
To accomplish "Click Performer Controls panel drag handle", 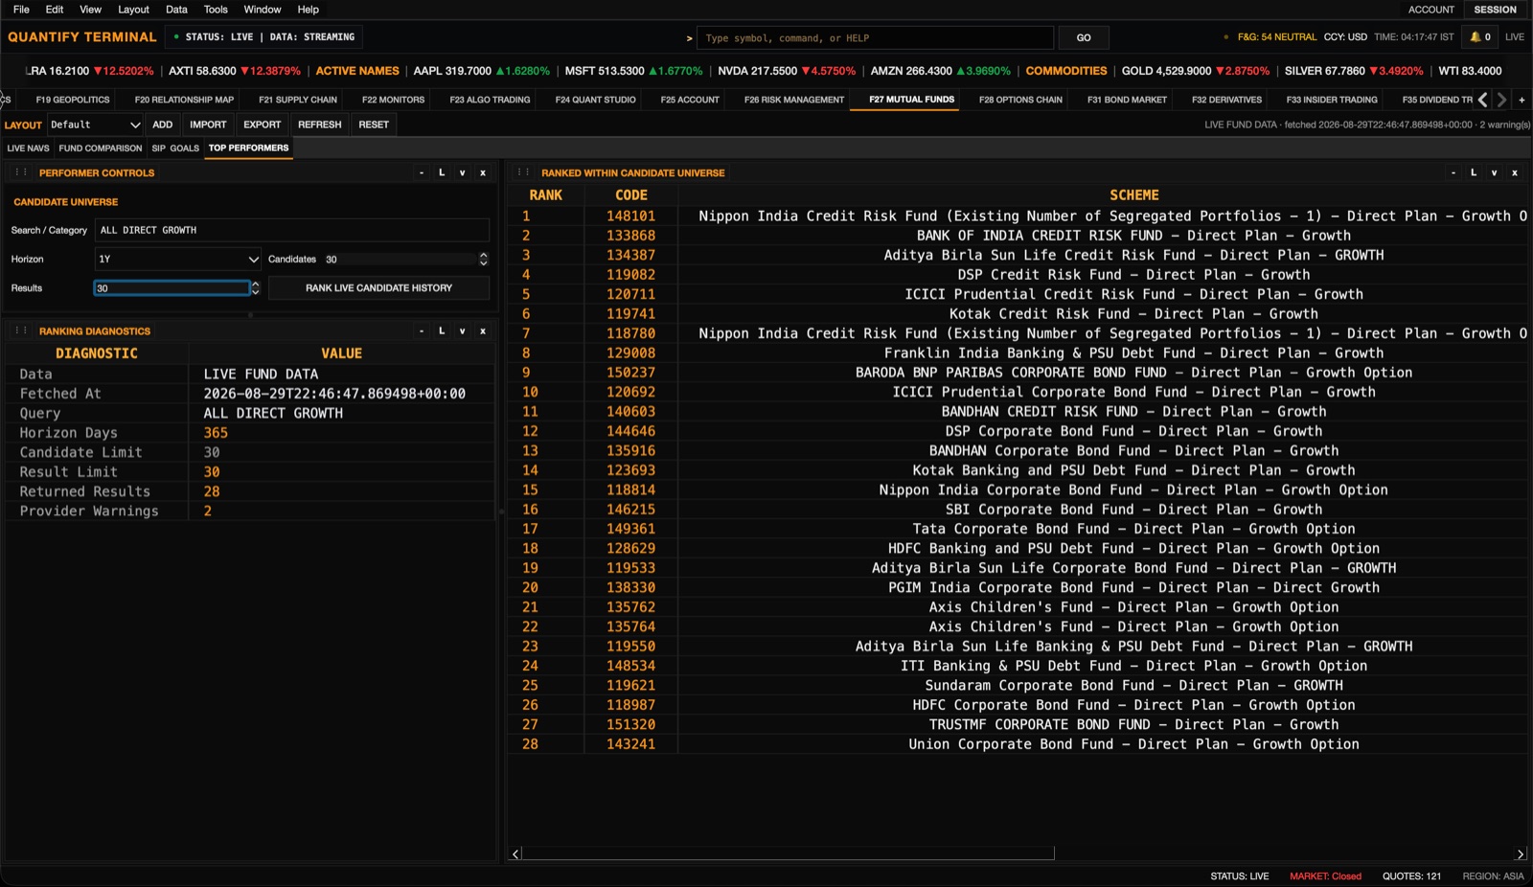I will [20, 172].
